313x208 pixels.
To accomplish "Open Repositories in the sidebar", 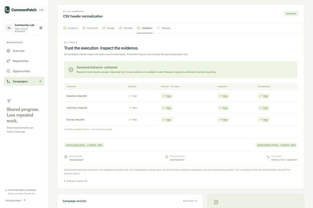I will coord(24,61).
